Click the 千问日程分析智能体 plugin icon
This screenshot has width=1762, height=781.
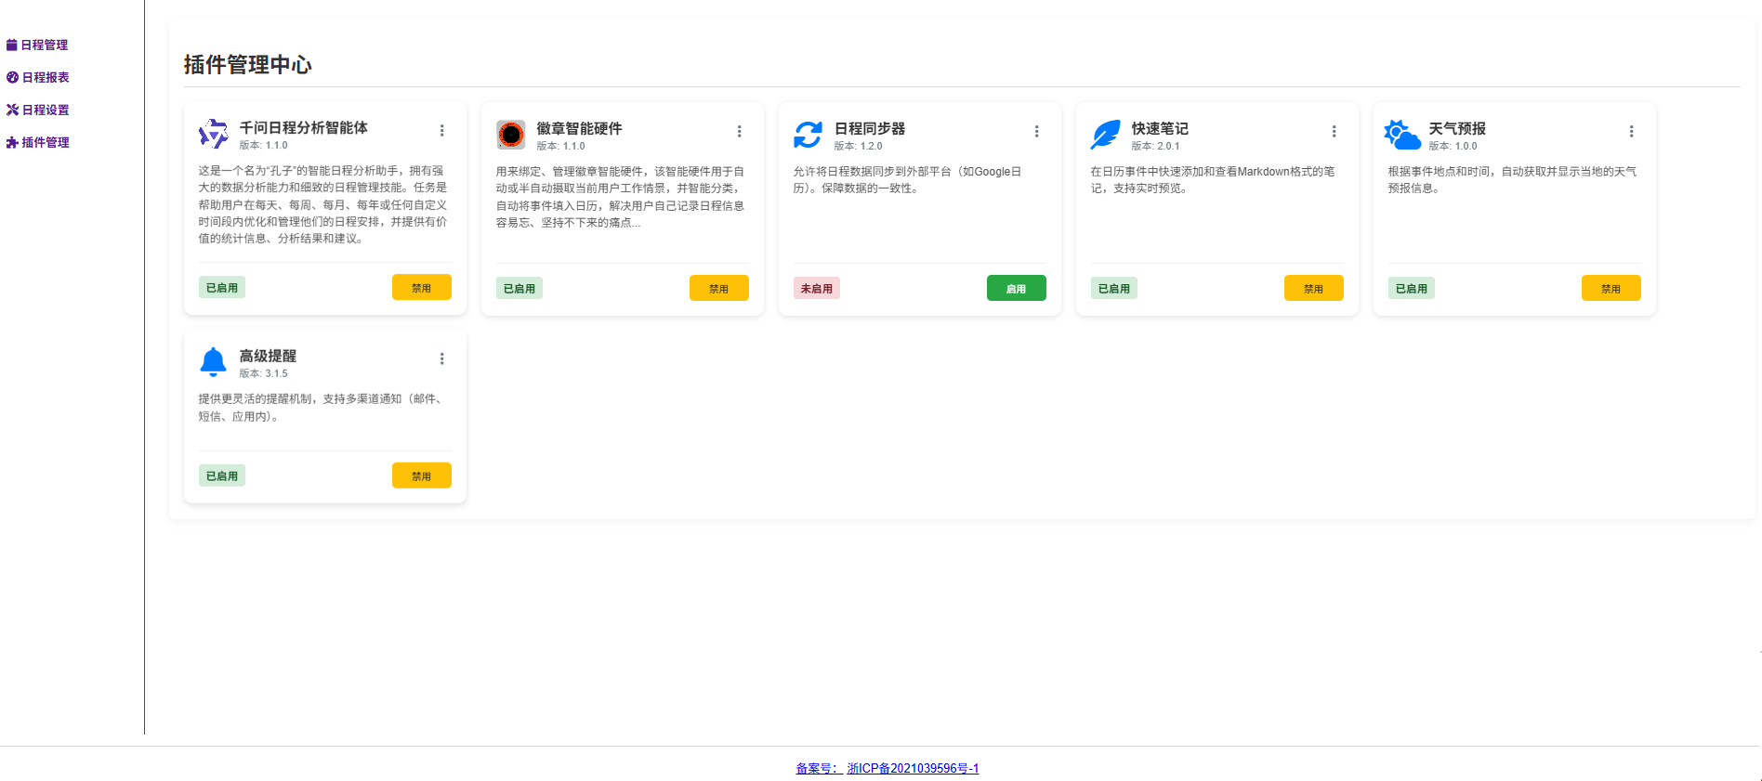[x=214, y=134]
